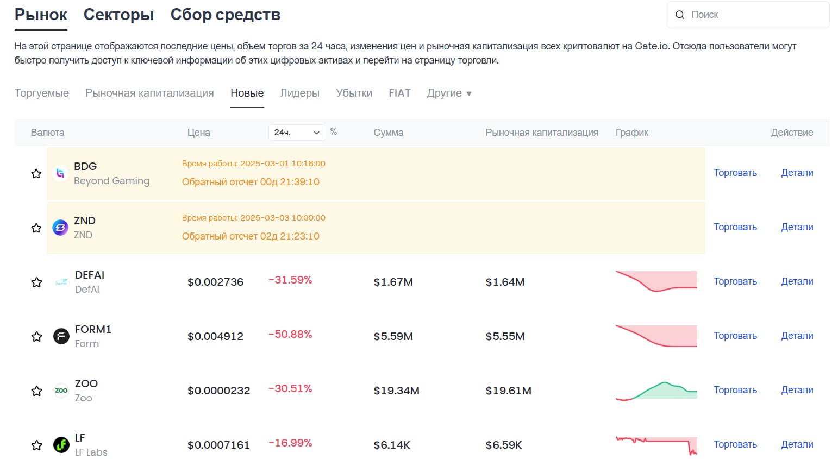Toggle favorite star for ZOO
Screen dimensions: 838x459
36,391
